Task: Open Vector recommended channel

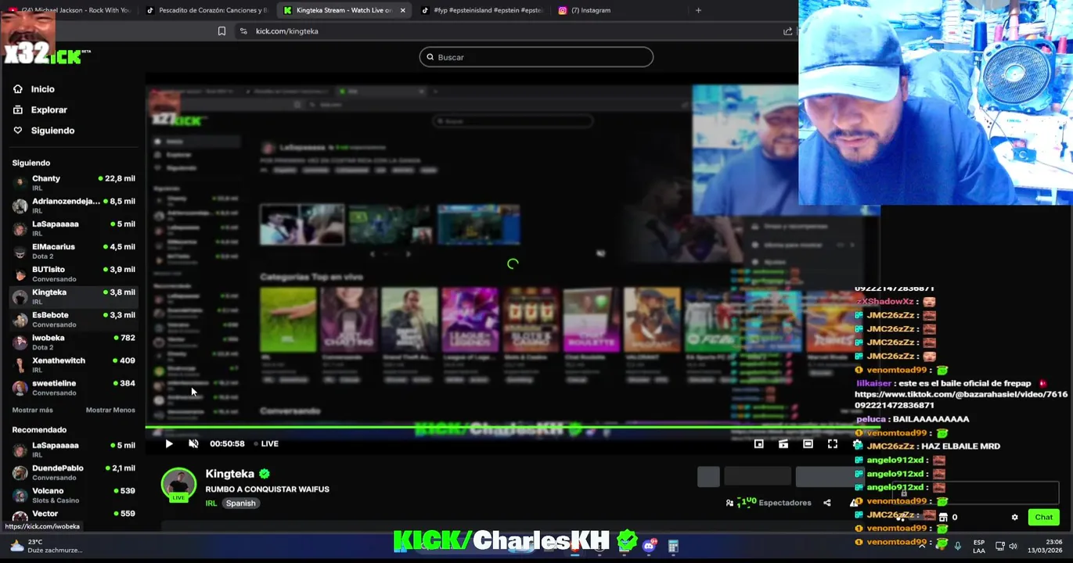Action: [74, 514]
